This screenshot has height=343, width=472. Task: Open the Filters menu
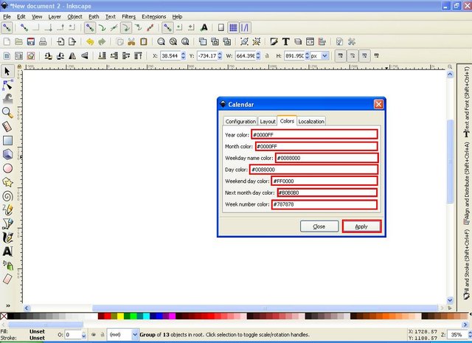pyautogui.click(x=128, y=16)
